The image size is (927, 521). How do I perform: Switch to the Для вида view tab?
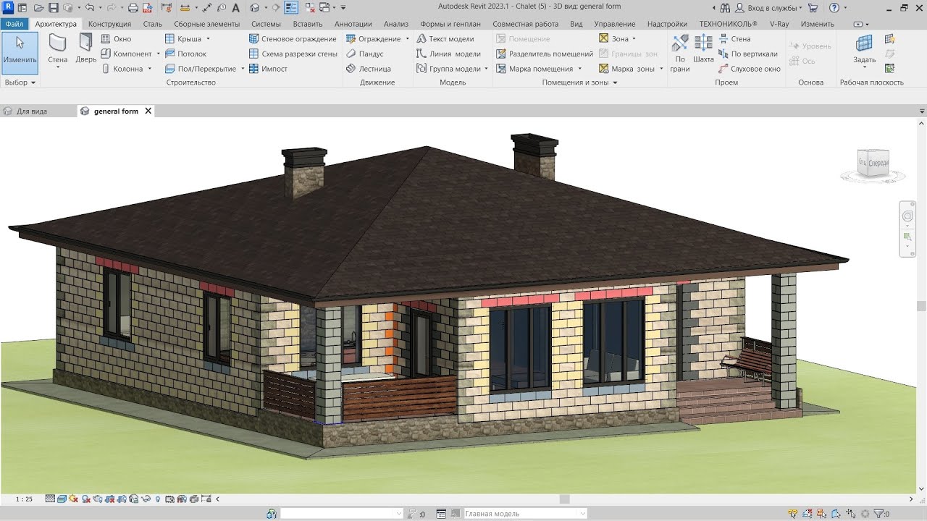point(32,111)
